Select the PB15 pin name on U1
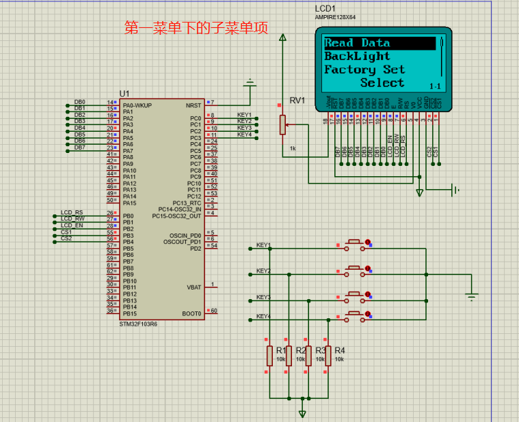The image size is (519, 422). tap(130, 313)
